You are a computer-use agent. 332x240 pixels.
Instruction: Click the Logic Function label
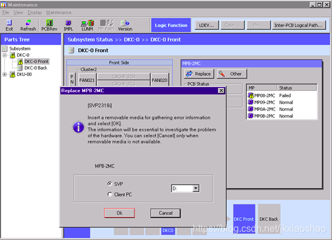171,25
